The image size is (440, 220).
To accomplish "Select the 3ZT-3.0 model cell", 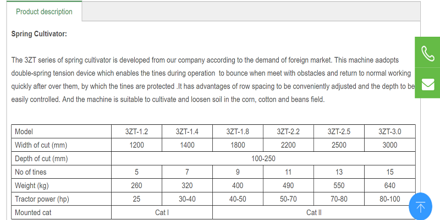I will [x=390, y=131].
